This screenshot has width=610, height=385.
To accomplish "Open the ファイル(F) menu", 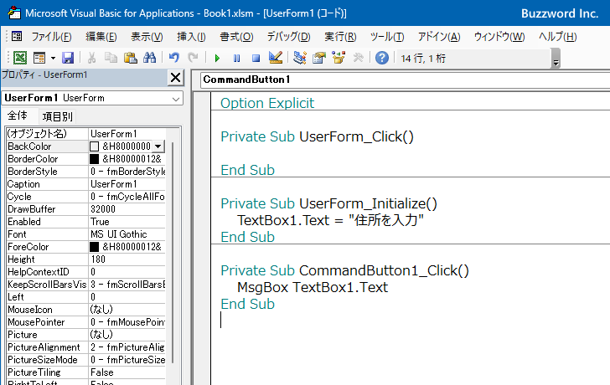I will tap(51, 37).
